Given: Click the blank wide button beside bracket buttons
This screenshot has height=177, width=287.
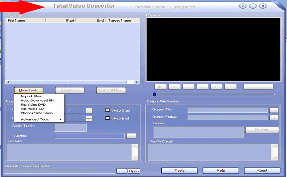Looking at the screenshot, I should pyautogui.click(x=258, y=87).
